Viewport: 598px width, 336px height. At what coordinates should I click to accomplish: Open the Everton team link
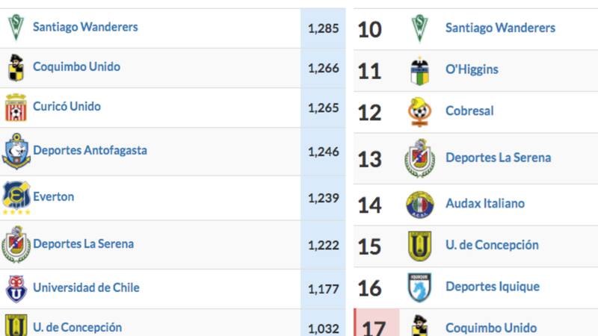coord(53,197)
